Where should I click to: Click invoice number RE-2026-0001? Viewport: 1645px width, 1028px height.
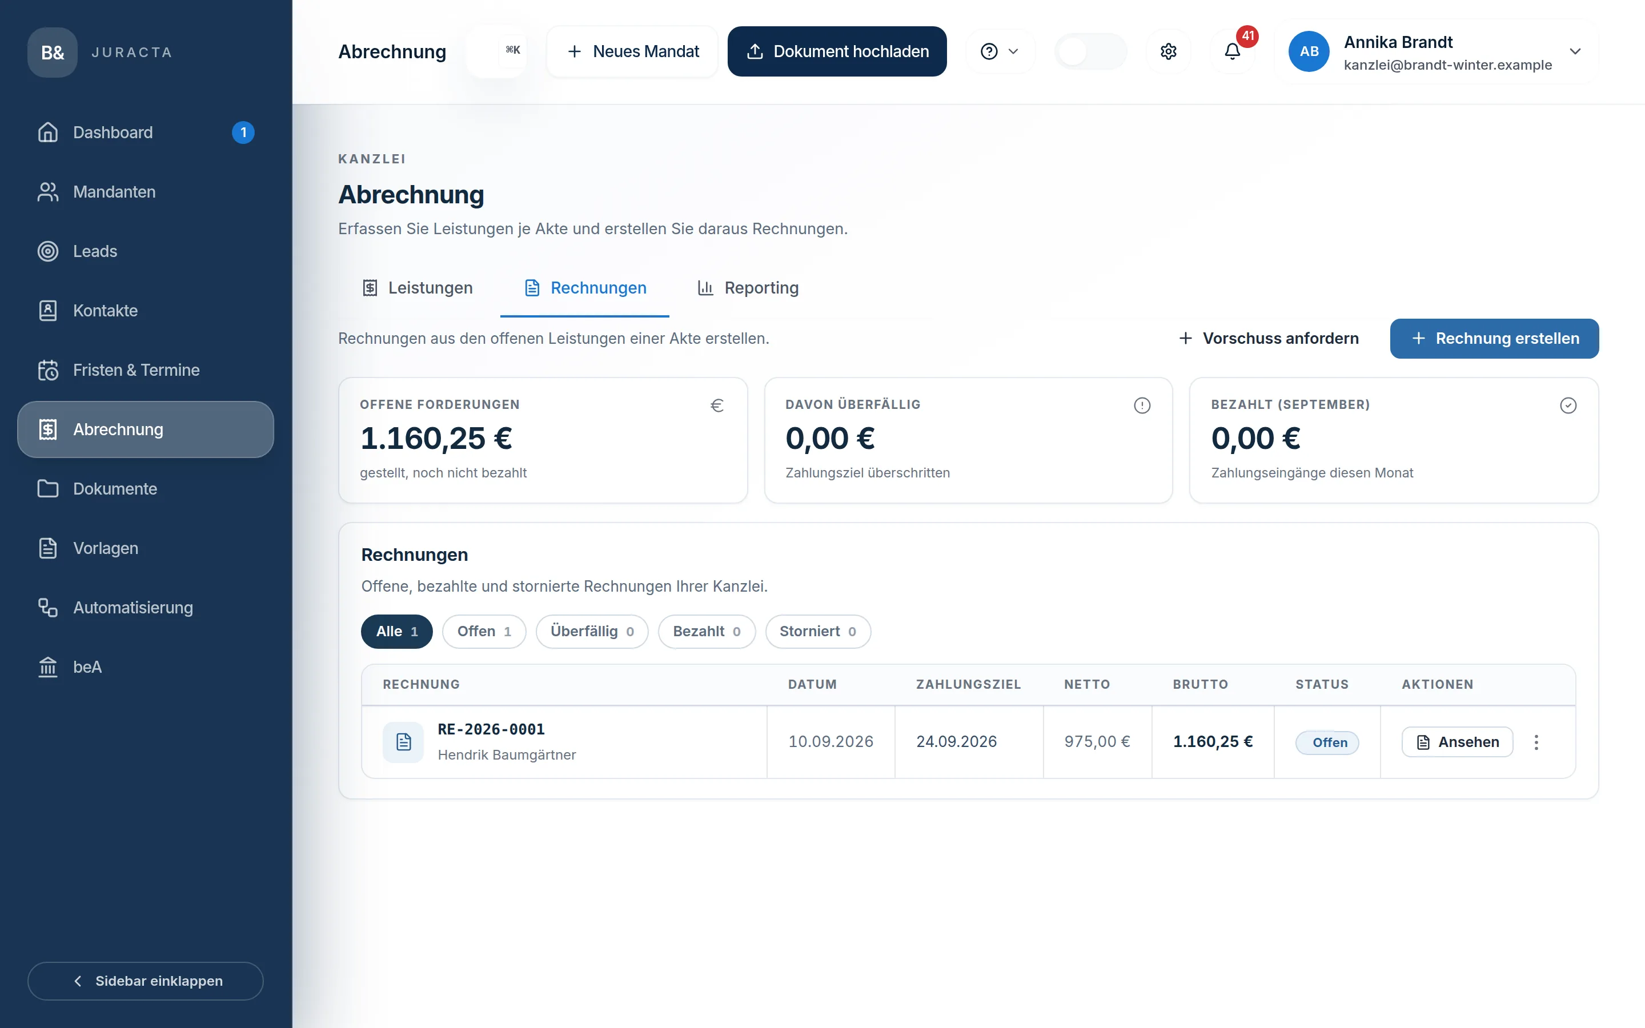coord(491,729)
